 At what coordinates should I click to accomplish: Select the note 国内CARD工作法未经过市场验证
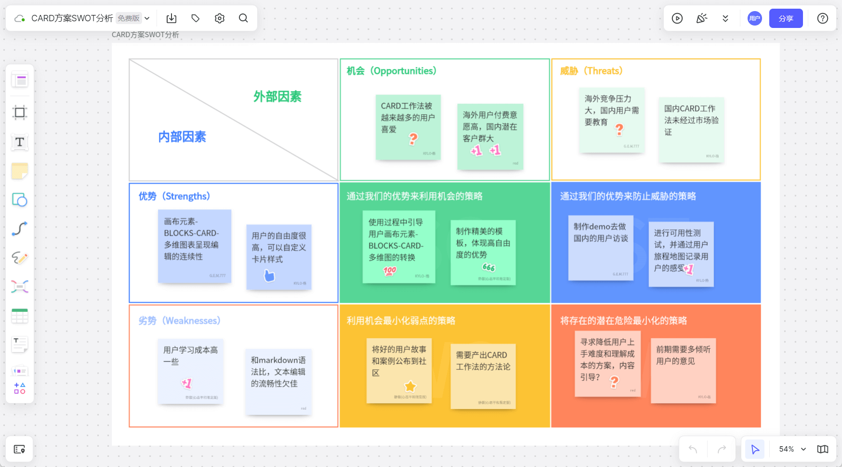point(691,130)
